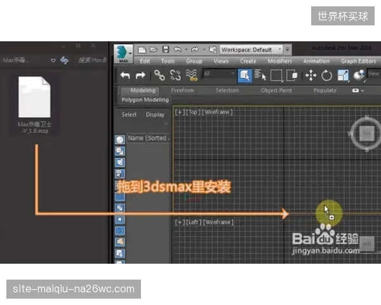
Task: Expand the Polygon Modeling panel
Action: pos(145,100)
